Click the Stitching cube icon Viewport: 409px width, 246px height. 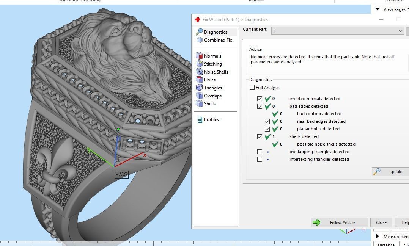(x=199, y=64)
